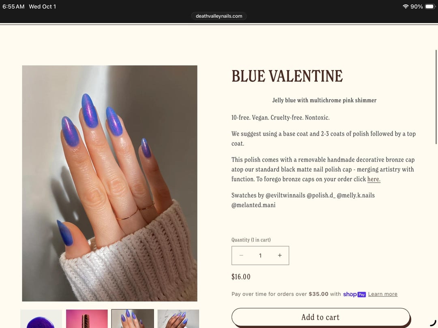Click the quantity number input field
This screenshot has height=328, width=438.
[x=260, y=256]
